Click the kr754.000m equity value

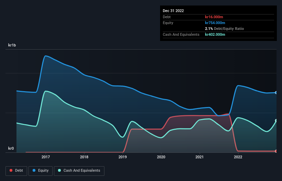tap(215, 23)
